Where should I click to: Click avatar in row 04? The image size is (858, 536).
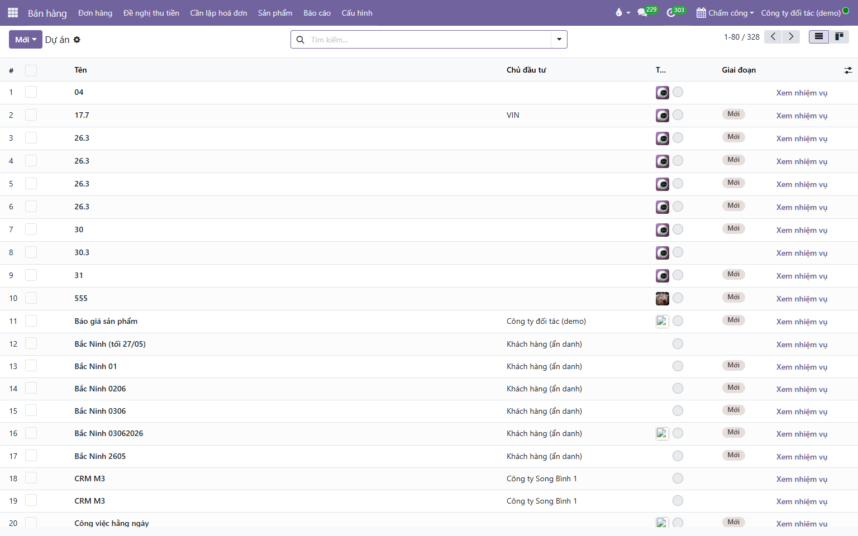[x=662, y=93]
